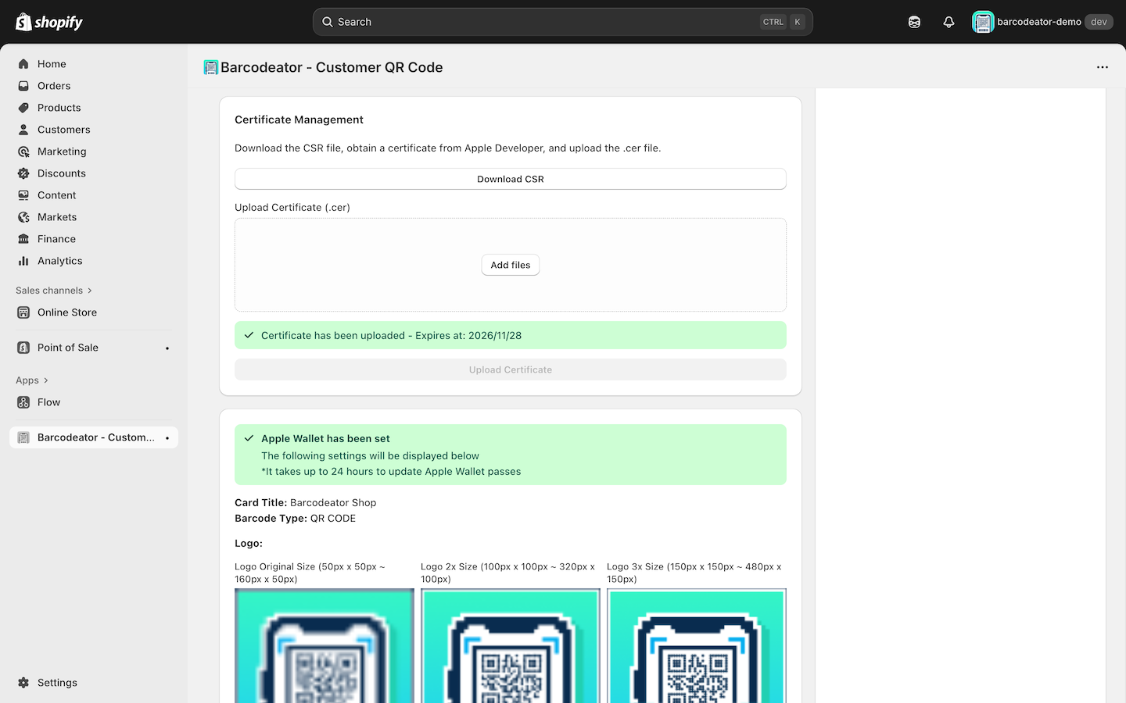Open the Products section

58,108
